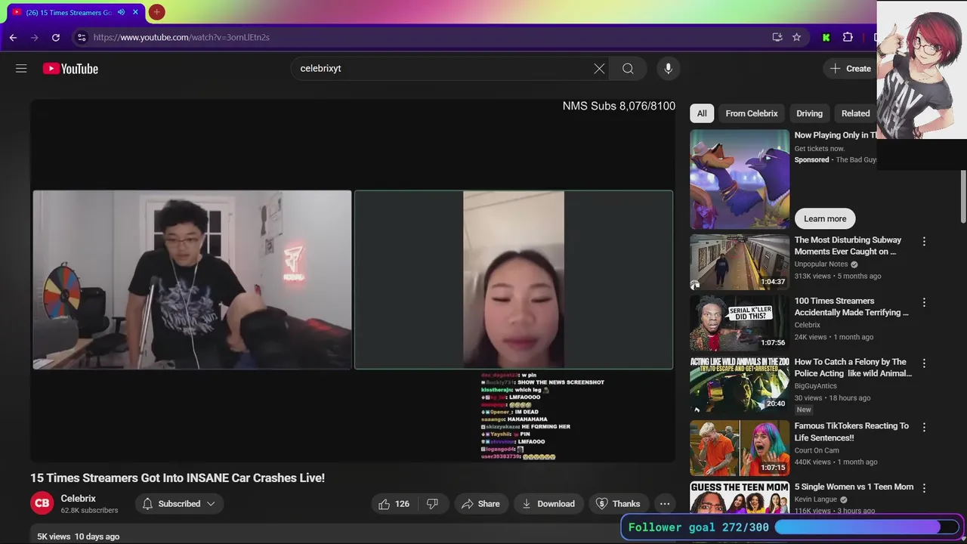967x544 pixels.
Task: Open the Create button
Action: click(851, 69)
